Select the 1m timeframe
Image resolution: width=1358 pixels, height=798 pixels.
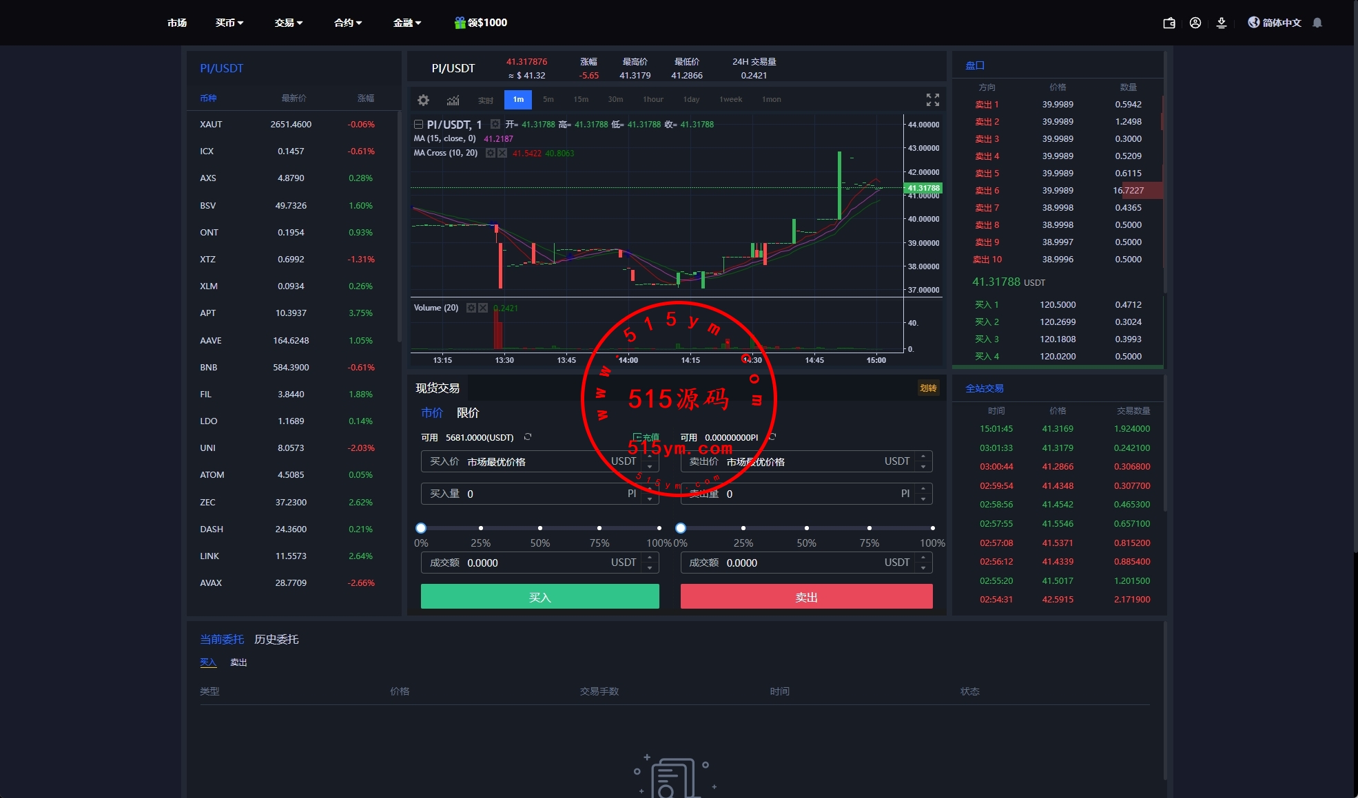coord(518,99)
